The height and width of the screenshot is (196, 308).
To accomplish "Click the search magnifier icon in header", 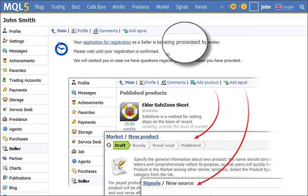I will click(302, 7).
